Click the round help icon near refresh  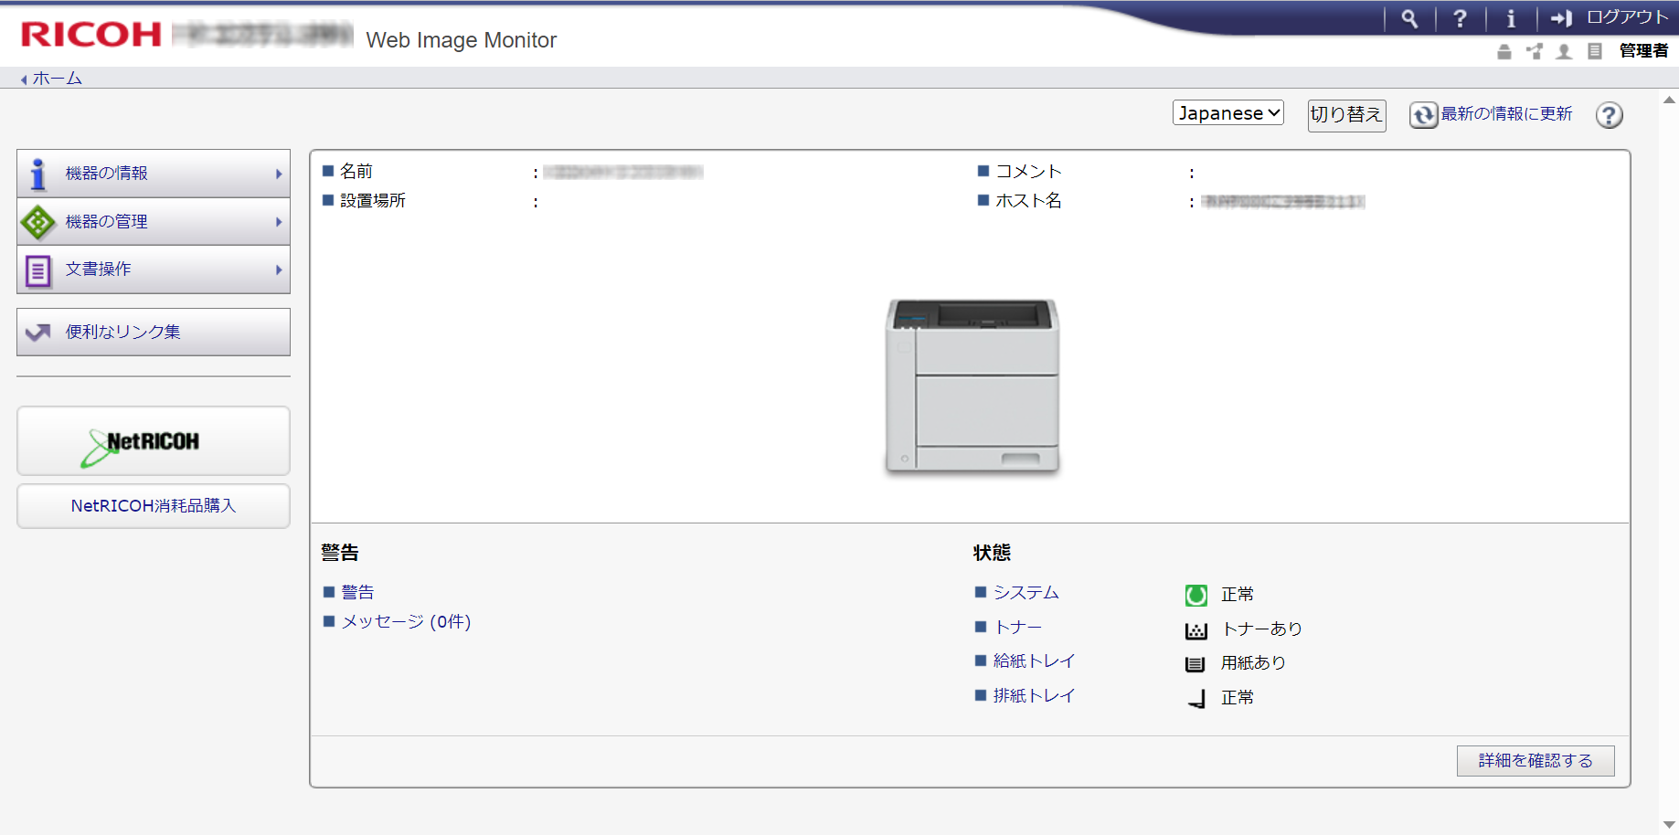1610,115
